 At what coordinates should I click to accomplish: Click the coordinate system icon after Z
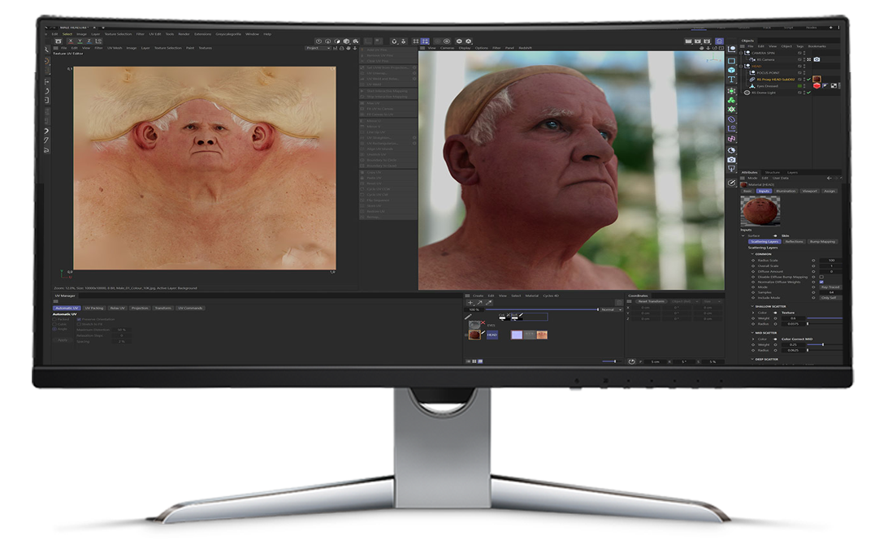pos(98,41)
